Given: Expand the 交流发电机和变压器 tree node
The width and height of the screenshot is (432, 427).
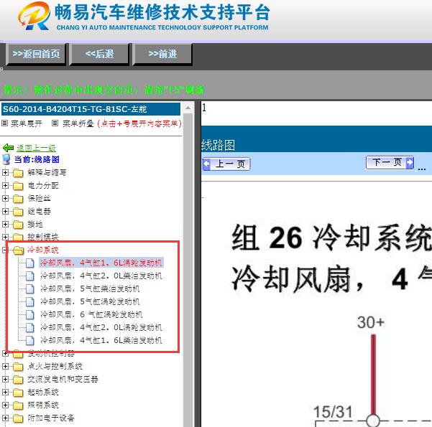Looking at the screenshot, I should coord(5,379).
